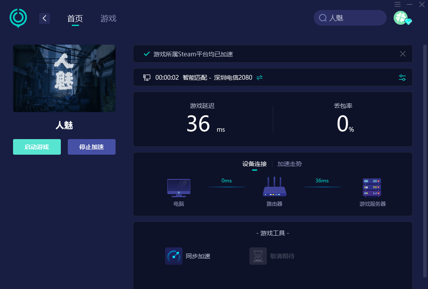The width and height of the screenshot is (428, 289).
Task: Open the user avatar profile
Action: pos(401,18)
